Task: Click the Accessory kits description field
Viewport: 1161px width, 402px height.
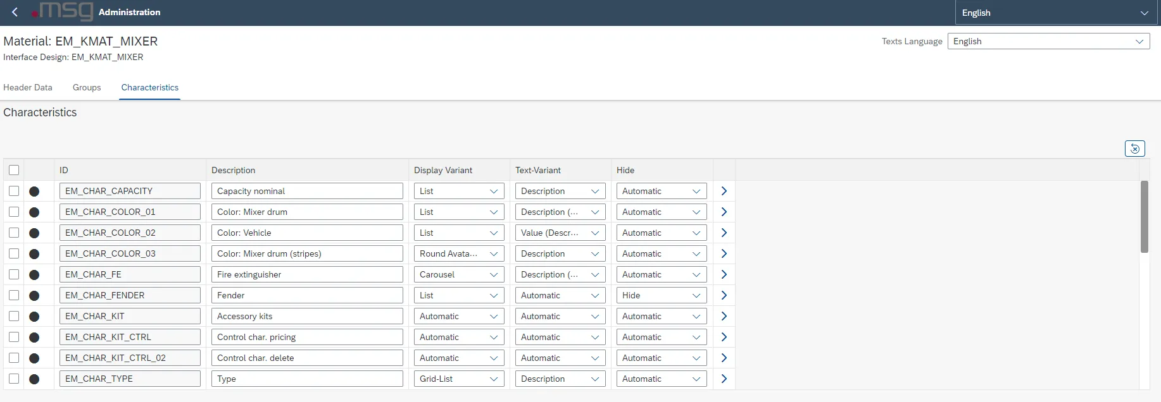Action: (307, 316)
